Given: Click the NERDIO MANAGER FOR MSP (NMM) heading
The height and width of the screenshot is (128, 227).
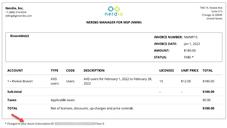Looking at the screenshot, I should (114, 22).
